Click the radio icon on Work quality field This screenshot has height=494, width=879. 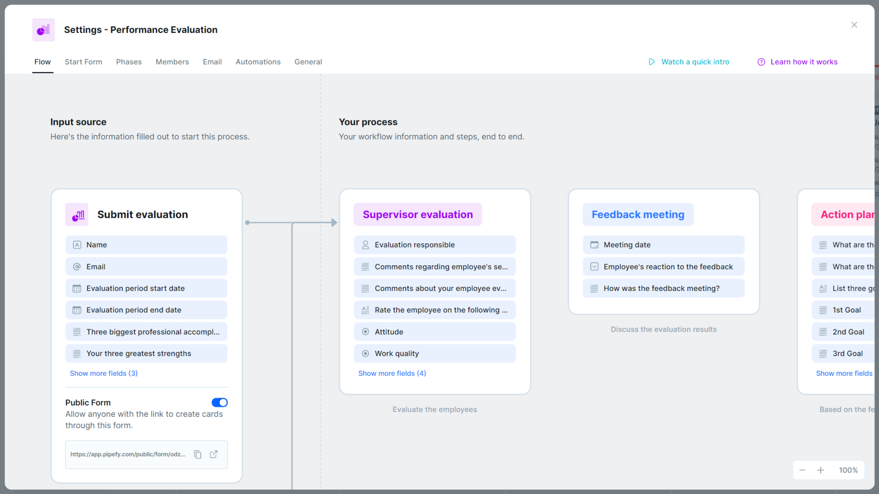(x=365, y=353)
